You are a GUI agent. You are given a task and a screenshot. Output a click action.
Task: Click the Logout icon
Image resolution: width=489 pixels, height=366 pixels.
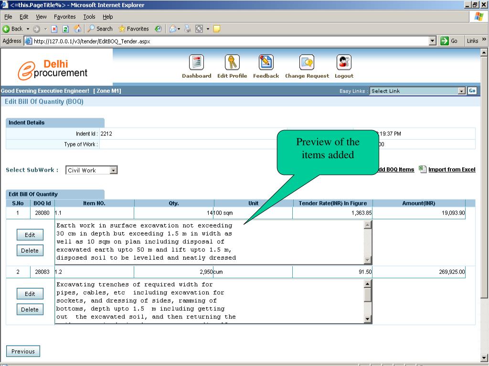(344, 62)
